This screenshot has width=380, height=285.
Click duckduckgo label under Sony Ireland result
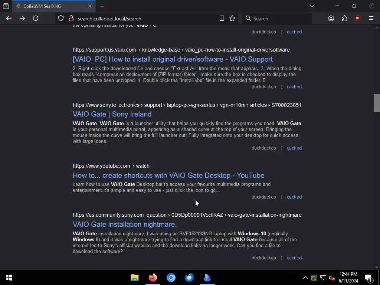[264, 148]
